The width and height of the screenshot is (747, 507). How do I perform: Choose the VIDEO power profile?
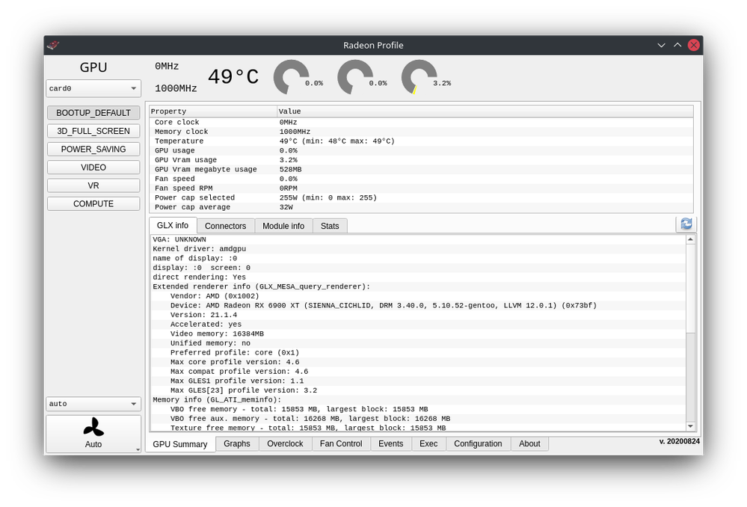click(93, 168)
